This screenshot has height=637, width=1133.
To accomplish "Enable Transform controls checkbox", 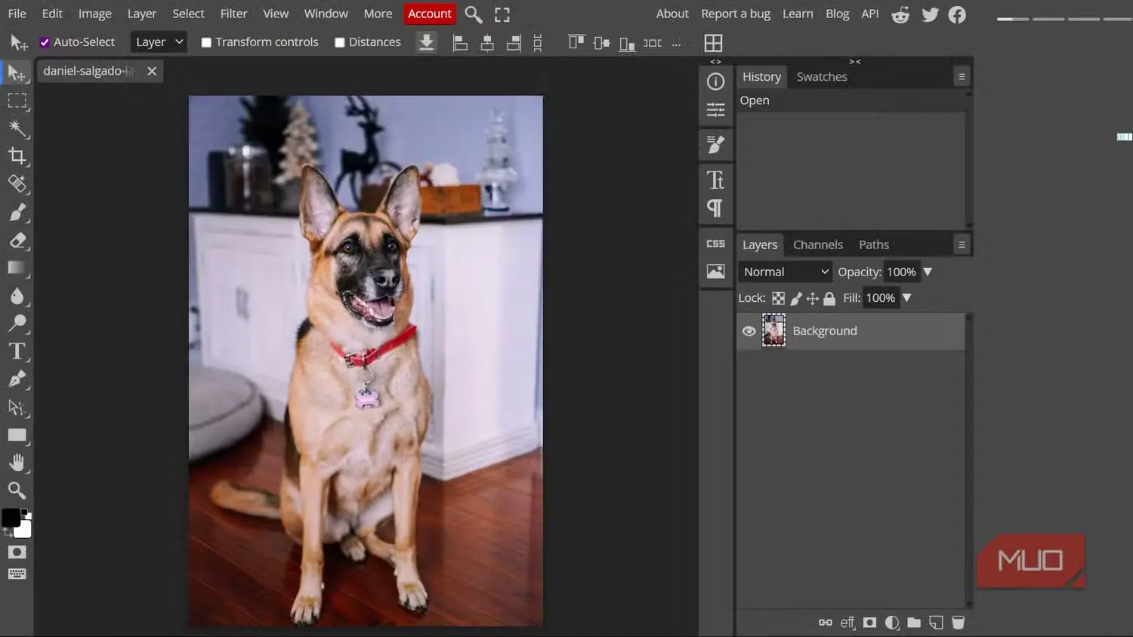I will point(206,42).
